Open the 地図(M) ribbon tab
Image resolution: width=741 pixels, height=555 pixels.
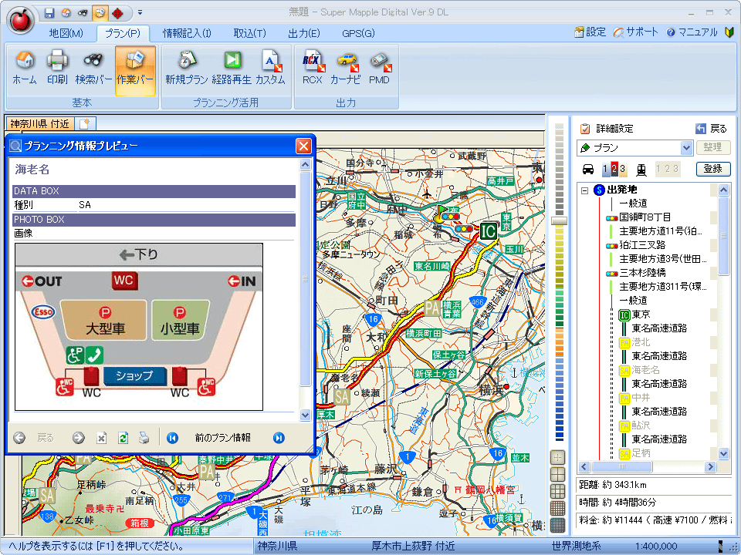[x=66, y=33]
